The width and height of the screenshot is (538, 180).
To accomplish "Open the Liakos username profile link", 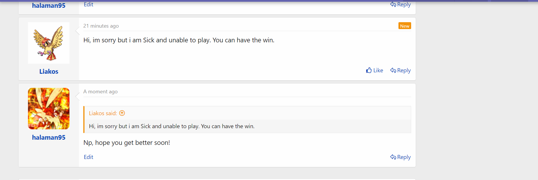I will [49, 71].
